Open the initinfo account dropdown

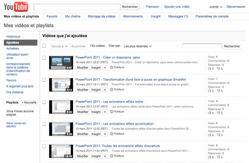(216, 7)
